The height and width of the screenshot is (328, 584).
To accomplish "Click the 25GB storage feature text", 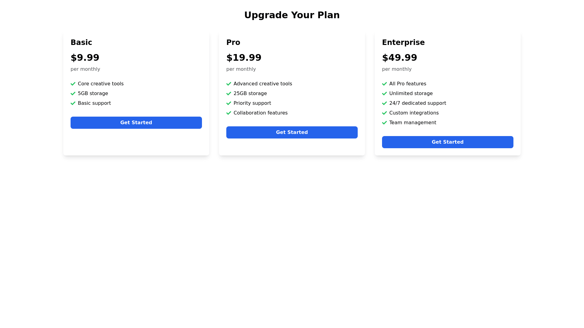I will (250, 94).
